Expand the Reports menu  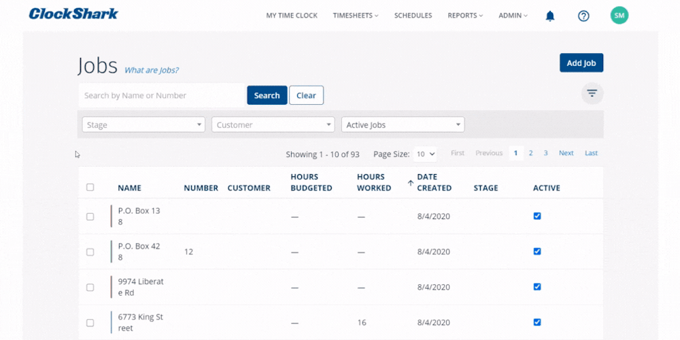465,16
